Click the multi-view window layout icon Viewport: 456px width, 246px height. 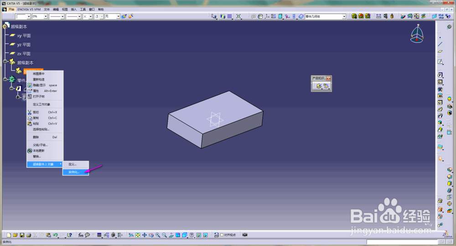tap(178, 235)
